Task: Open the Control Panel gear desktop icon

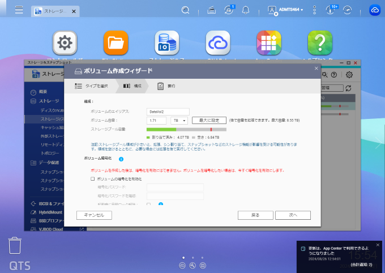Action: point(65,43)
